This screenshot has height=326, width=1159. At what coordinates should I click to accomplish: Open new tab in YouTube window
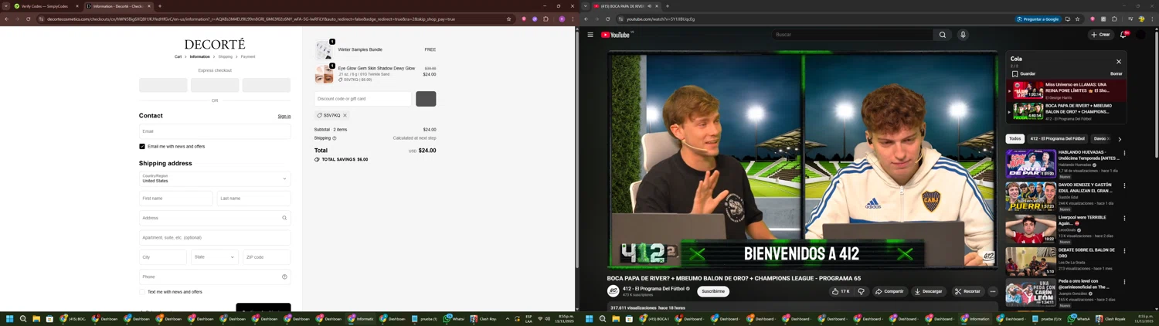tap(668, 6)
